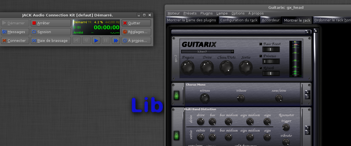Screen dimensions: 351x146
Task: Enable the Présence checkbox
Action: coord(261,56)
